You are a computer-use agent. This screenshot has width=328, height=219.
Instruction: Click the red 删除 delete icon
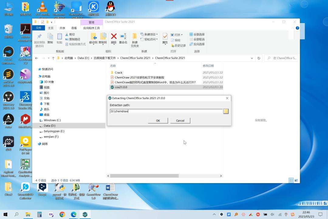click(114, 36)
